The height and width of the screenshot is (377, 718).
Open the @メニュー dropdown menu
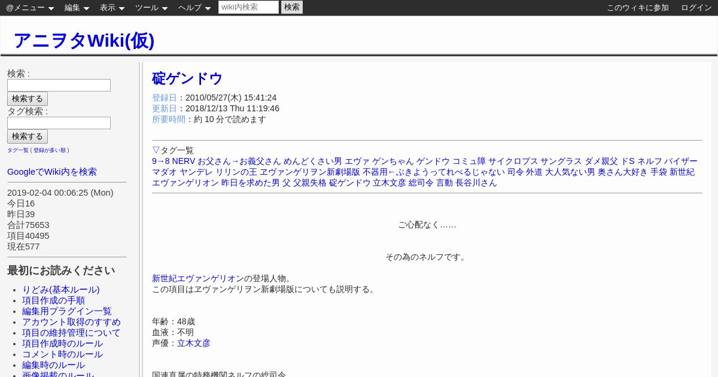[x=30, y=8]
